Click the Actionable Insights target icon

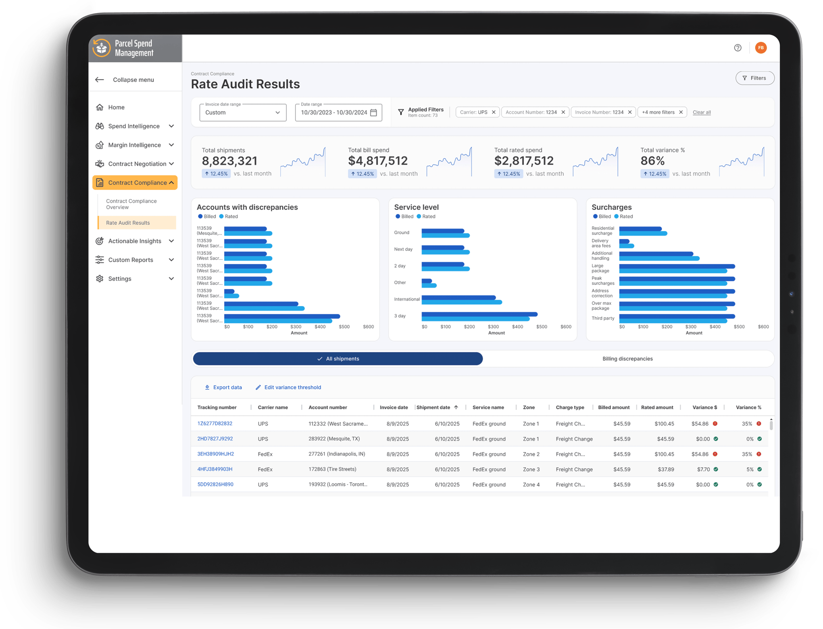[x=100, y=241]
